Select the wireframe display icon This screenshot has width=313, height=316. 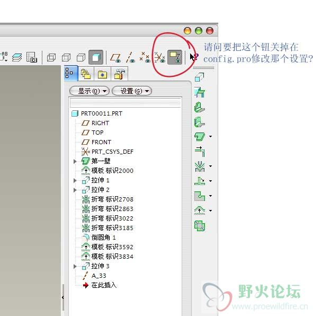[x=51, y=58]
